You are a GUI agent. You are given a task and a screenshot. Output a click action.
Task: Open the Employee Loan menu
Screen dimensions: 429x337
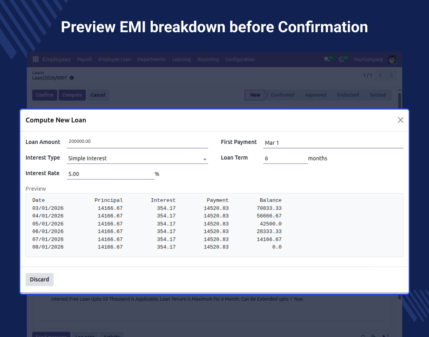tap(115, 59)
